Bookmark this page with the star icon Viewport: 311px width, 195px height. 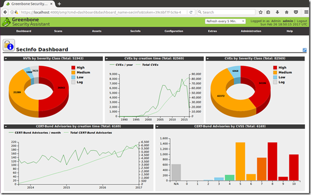coord(261,12)
